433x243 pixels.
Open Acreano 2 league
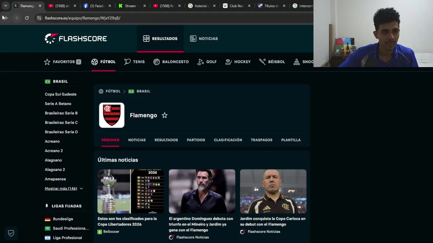point(54,151)
